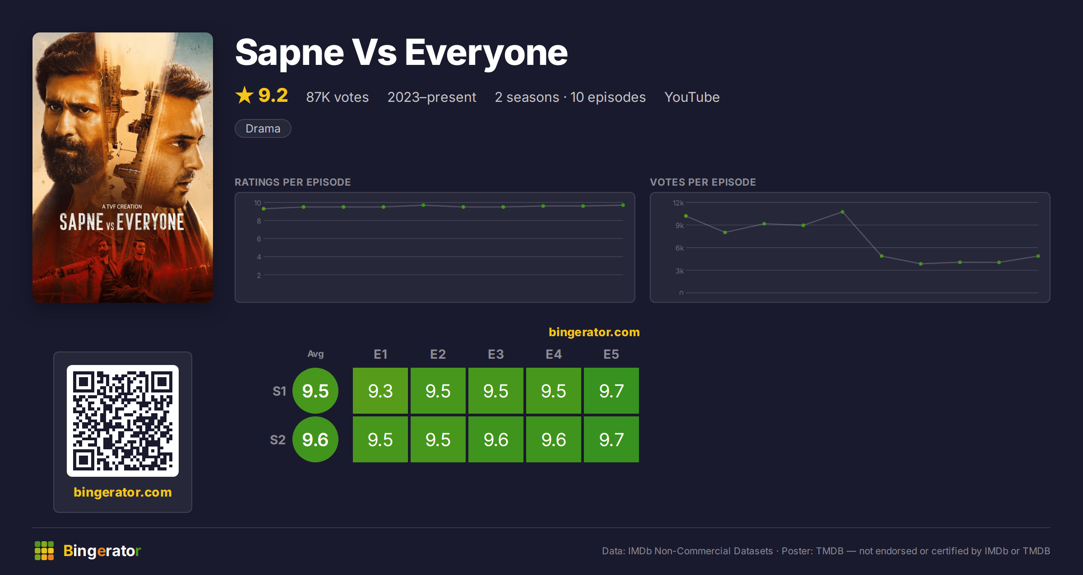Click the yellow star rating icon

click(245, 95)
